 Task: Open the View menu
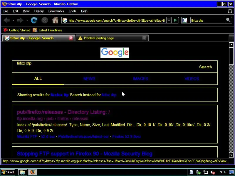coord(26,11)
